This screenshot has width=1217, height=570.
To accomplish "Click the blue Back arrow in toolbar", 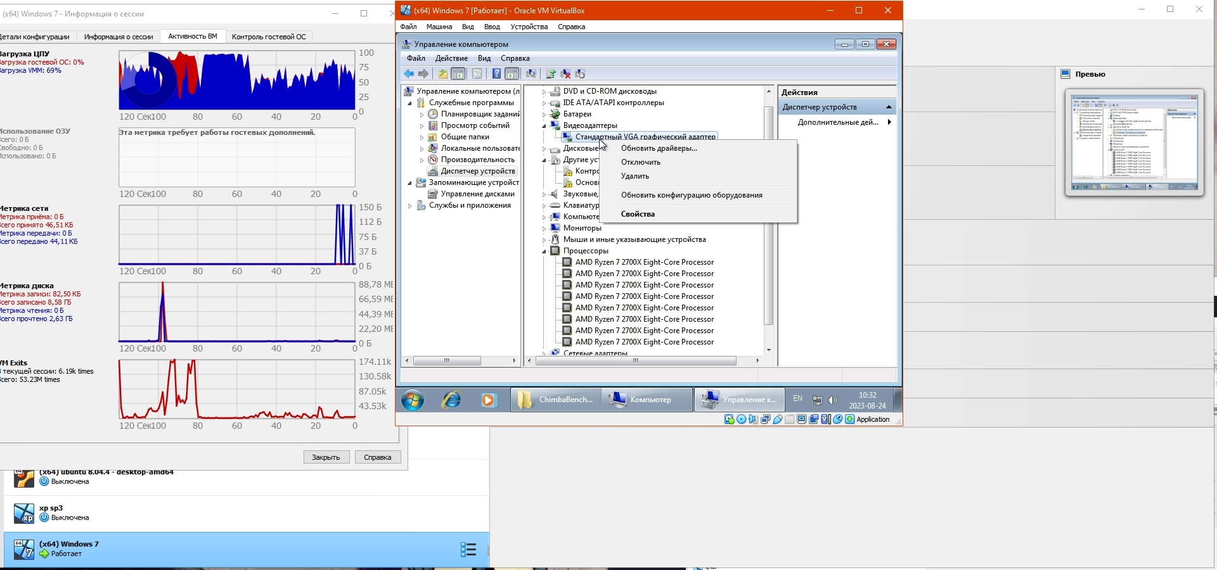I will click(x=409, y=74).
